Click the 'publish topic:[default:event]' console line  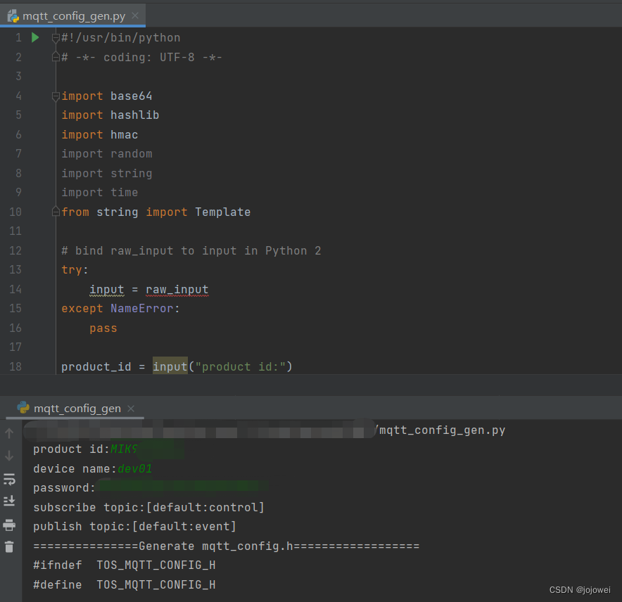(x=134, y=526)
